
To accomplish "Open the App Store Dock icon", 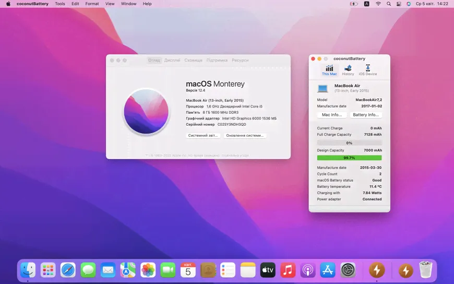I will tap(328, 270).
